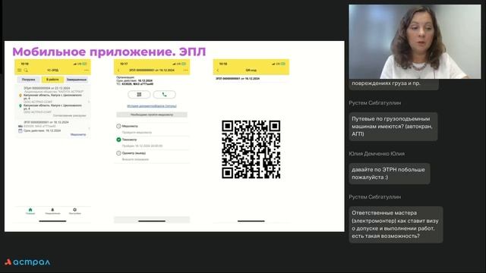Open the hamburger menu in first phone screen
Image resolution: width=486 pixels, height=273 pixels.
tap(20, 71)
